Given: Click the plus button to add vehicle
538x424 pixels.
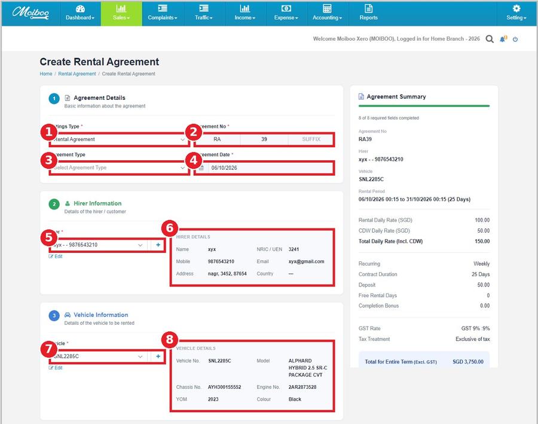Looking at the screenshot, I should [158, 356].
